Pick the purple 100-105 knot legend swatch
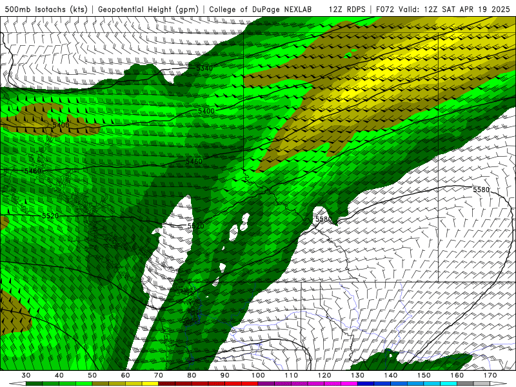The width and height of the screenshot is (516, 387). 266,384
